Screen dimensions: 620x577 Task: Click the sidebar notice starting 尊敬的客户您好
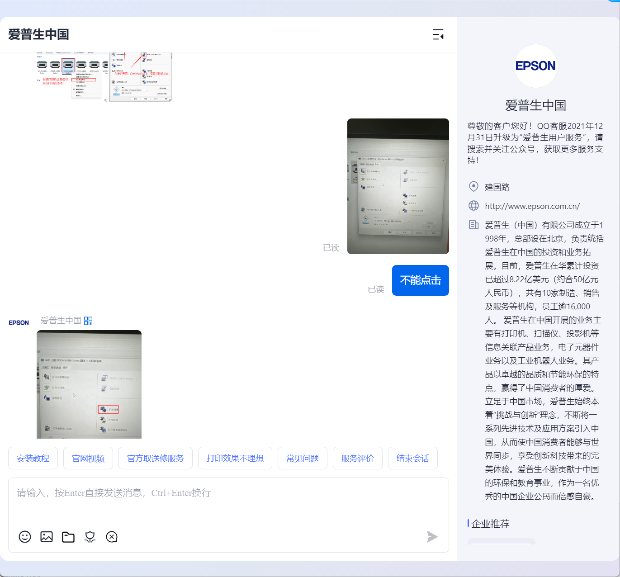pyautogui.click(x=535, y=143)
